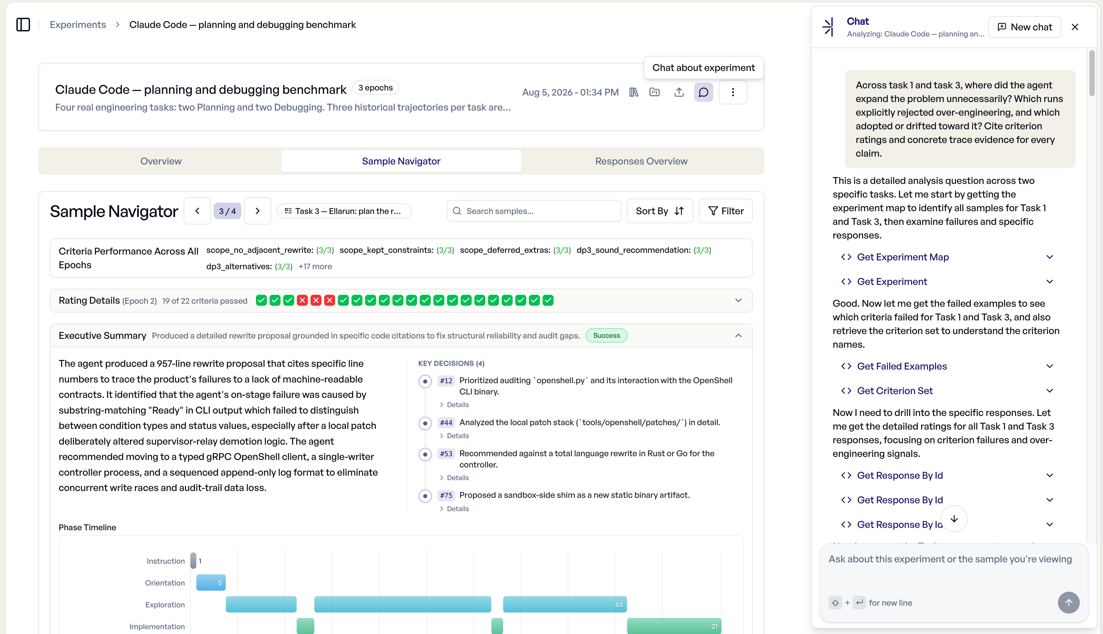Viewport: 1103px width, 634px height.
Task: Expand the Rating Details section
Action: 739,301
